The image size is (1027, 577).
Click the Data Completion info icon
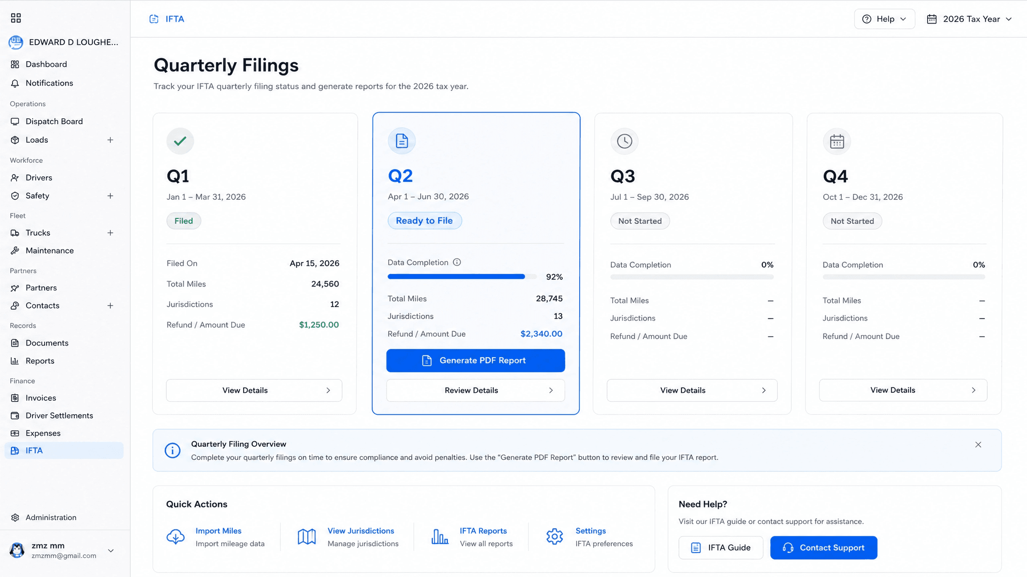(457, 262)
